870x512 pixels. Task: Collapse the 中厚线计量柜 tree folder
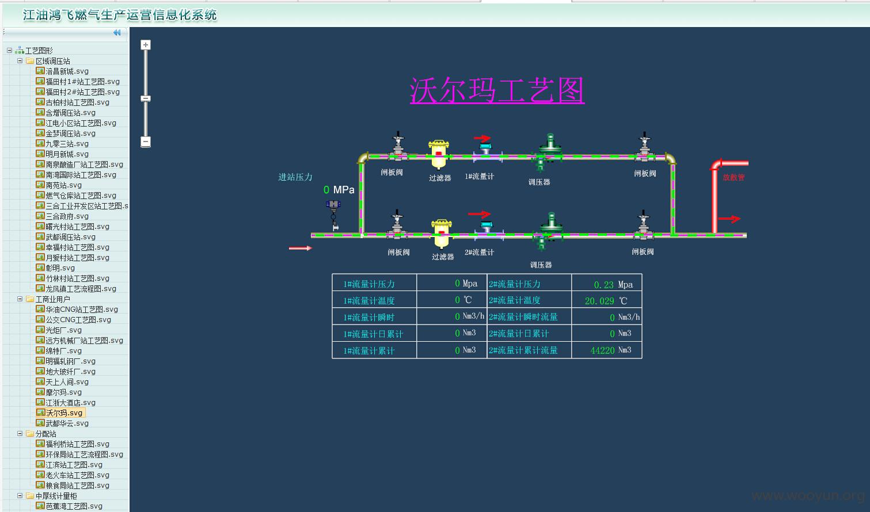(x=20, y=496)
